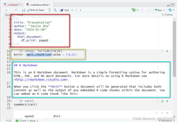Open document settings gear in toolbar

click(x=77, y=10)
